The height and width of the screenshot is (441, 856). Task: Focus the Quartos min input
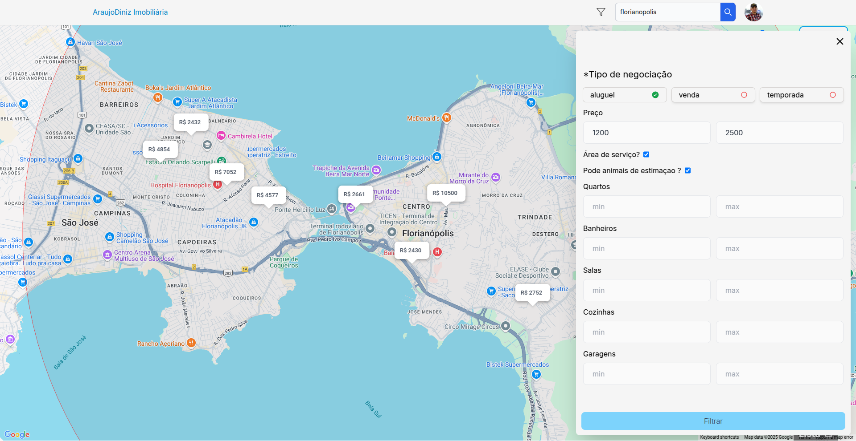[646, 206]
